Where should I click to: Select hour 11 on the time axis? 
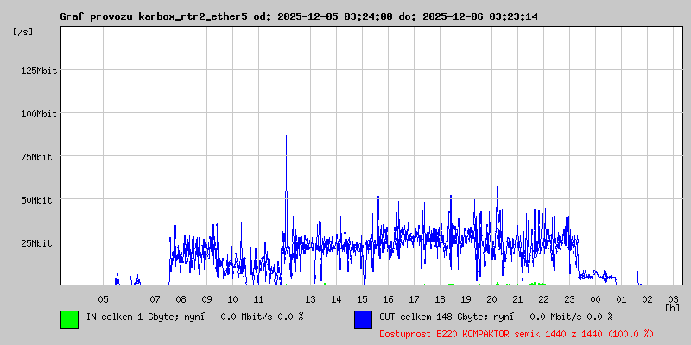click(258, 298)
